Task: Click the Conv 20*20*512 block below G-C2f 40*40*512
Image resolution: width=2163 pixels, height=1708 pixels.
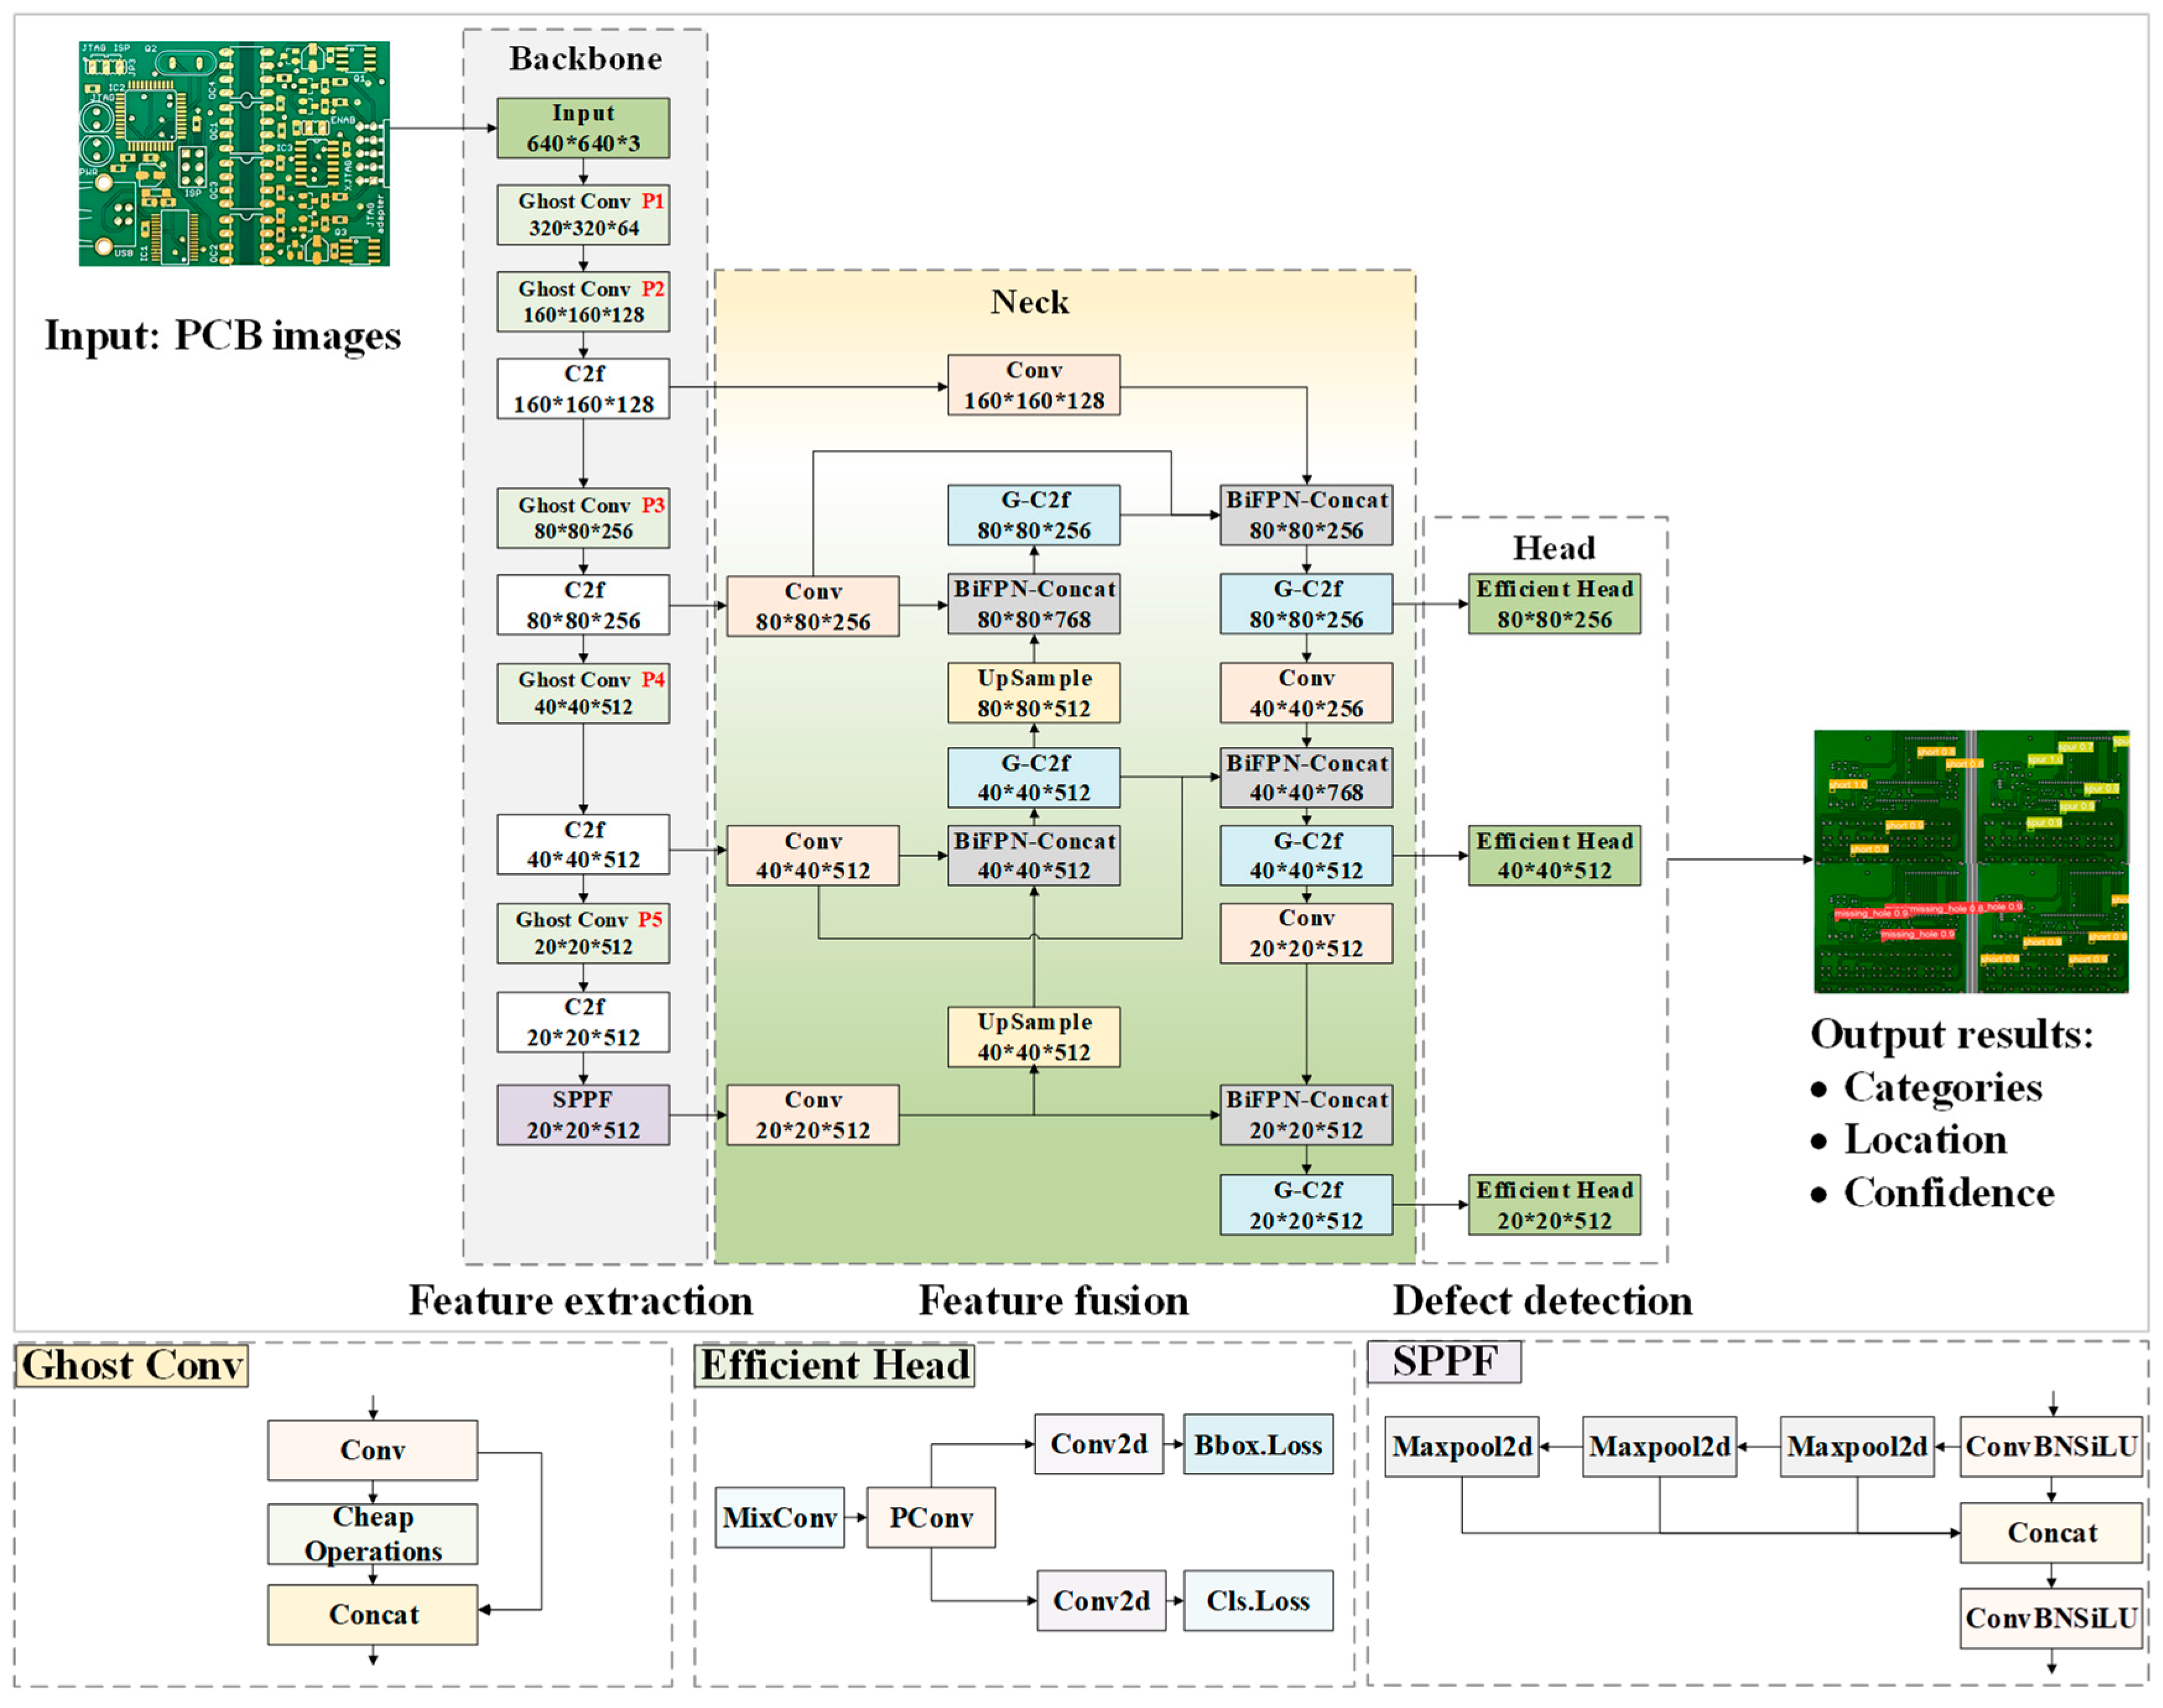Action: (x=1306, y=933)
